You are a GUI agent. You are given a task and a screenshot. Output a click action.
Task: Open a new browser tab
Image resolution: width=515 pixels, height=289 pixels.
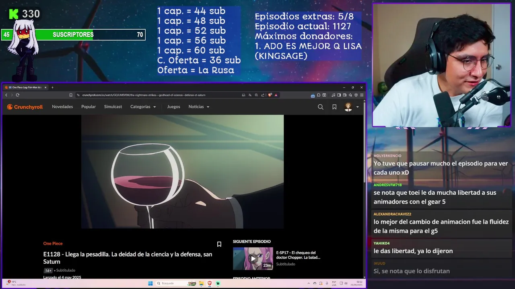pyautogui.click(x=52, y=88)
